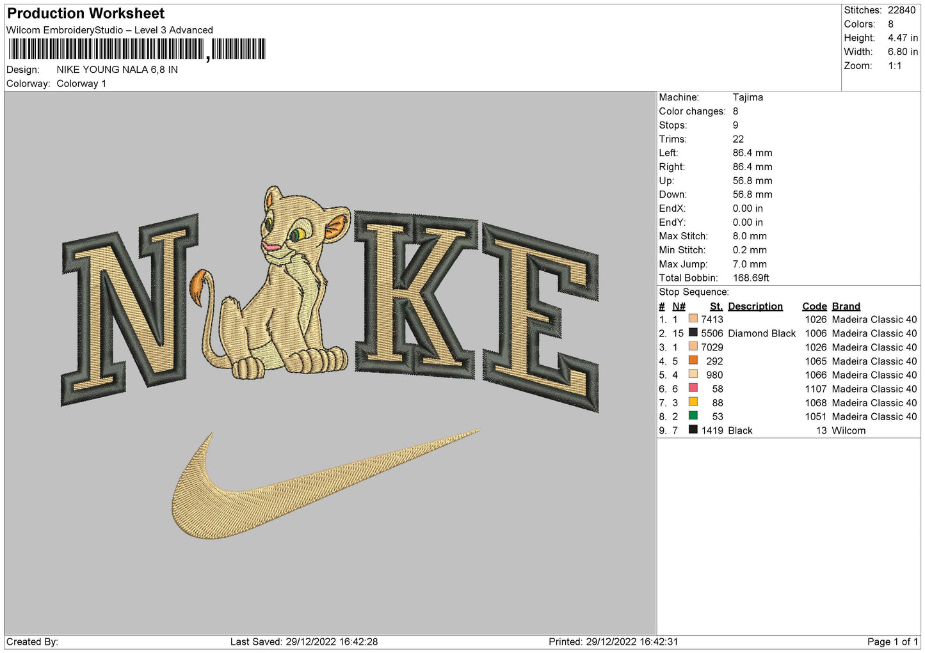925x653 pixels.
Task: Click the Diamond Black color swatch
Action: point(693,333)
